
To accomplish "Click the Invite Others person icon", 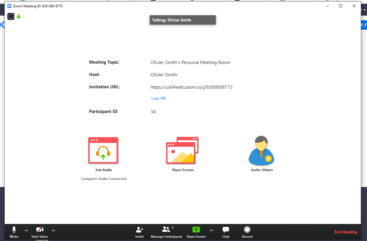I will tap(261, 150).
